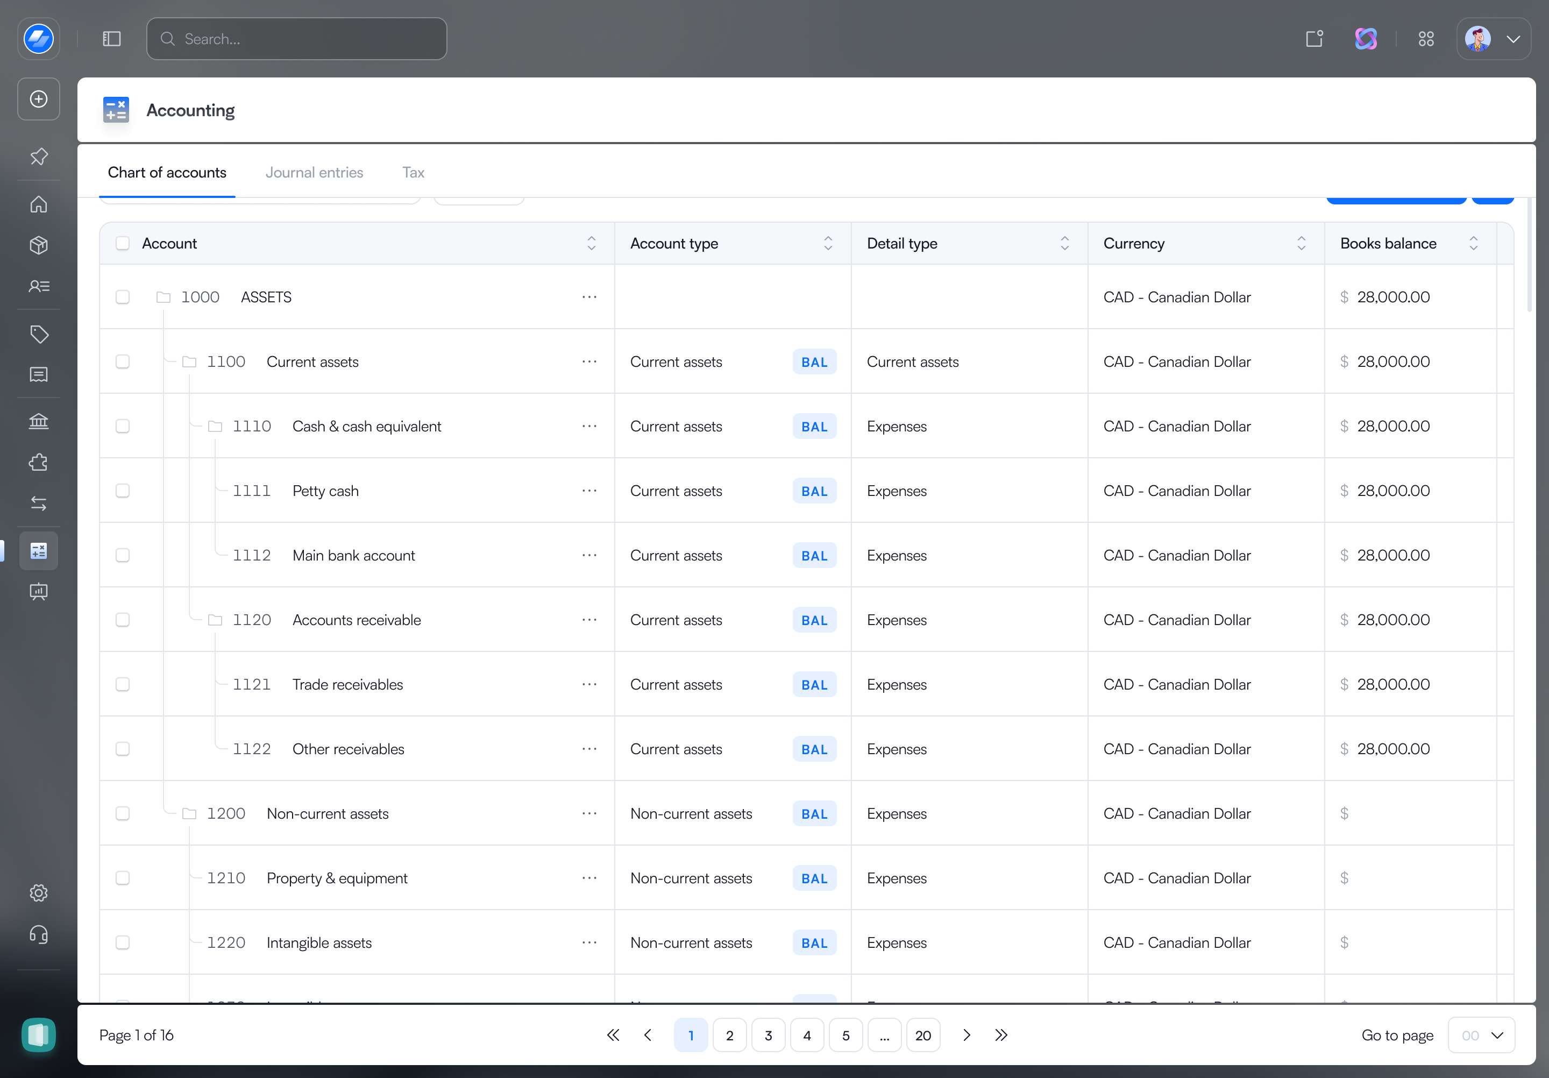The image size is (1549, 1078).
Task: Click the puzzle piece integrations icon
Action: click(38, 462)
